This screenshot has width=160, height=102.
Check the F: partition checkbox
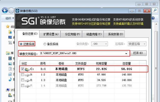[x=23, y=85]
